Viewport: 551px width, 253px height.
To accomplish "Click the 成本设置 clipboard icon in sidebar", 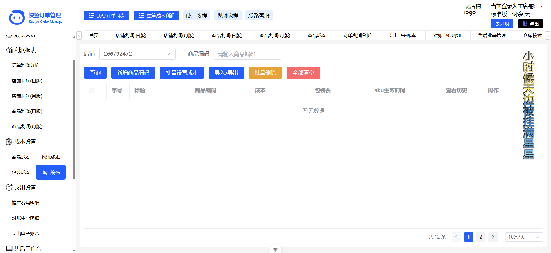I will (x=9, y=142).
